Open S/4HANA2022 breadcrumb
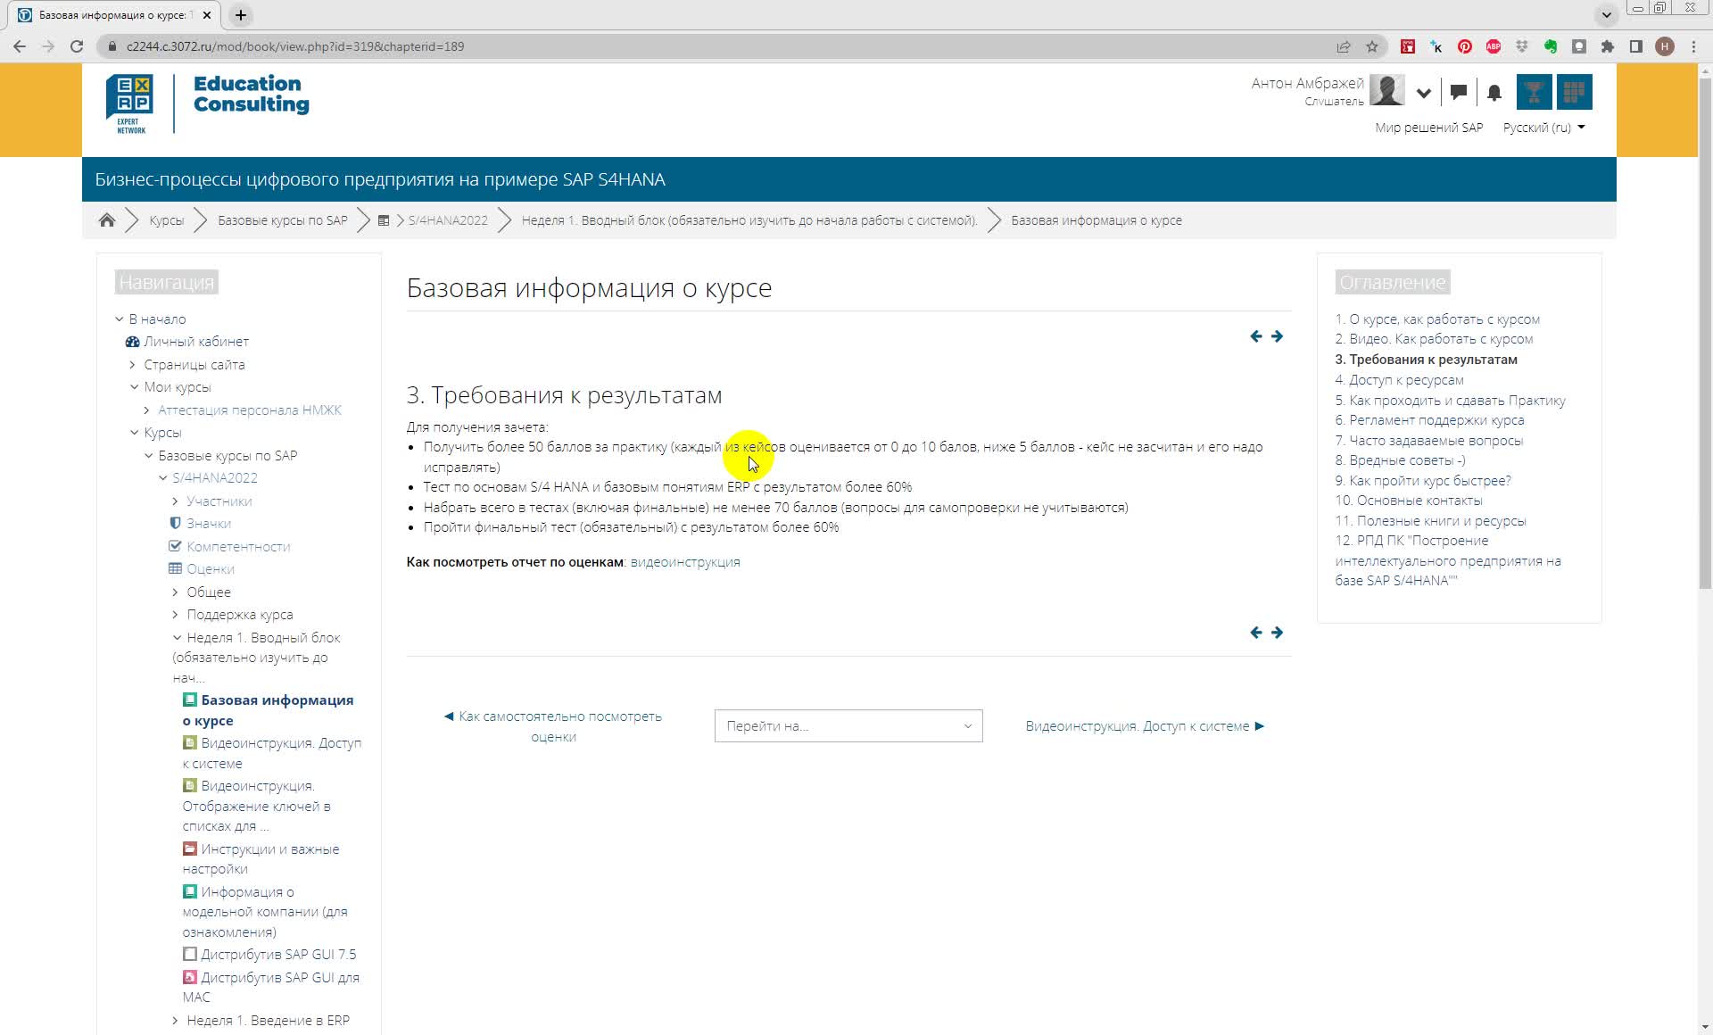The height and width of the screenshot is (1035, 1713). tap(448, 220)
